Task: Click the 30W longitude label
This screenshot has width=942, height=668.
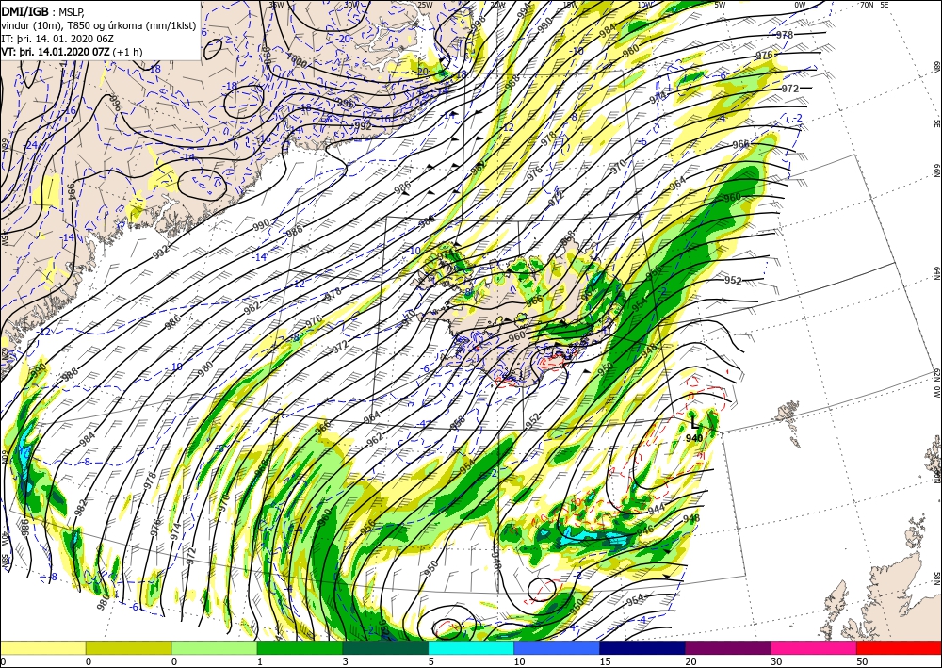Action: tap(351, 4)
